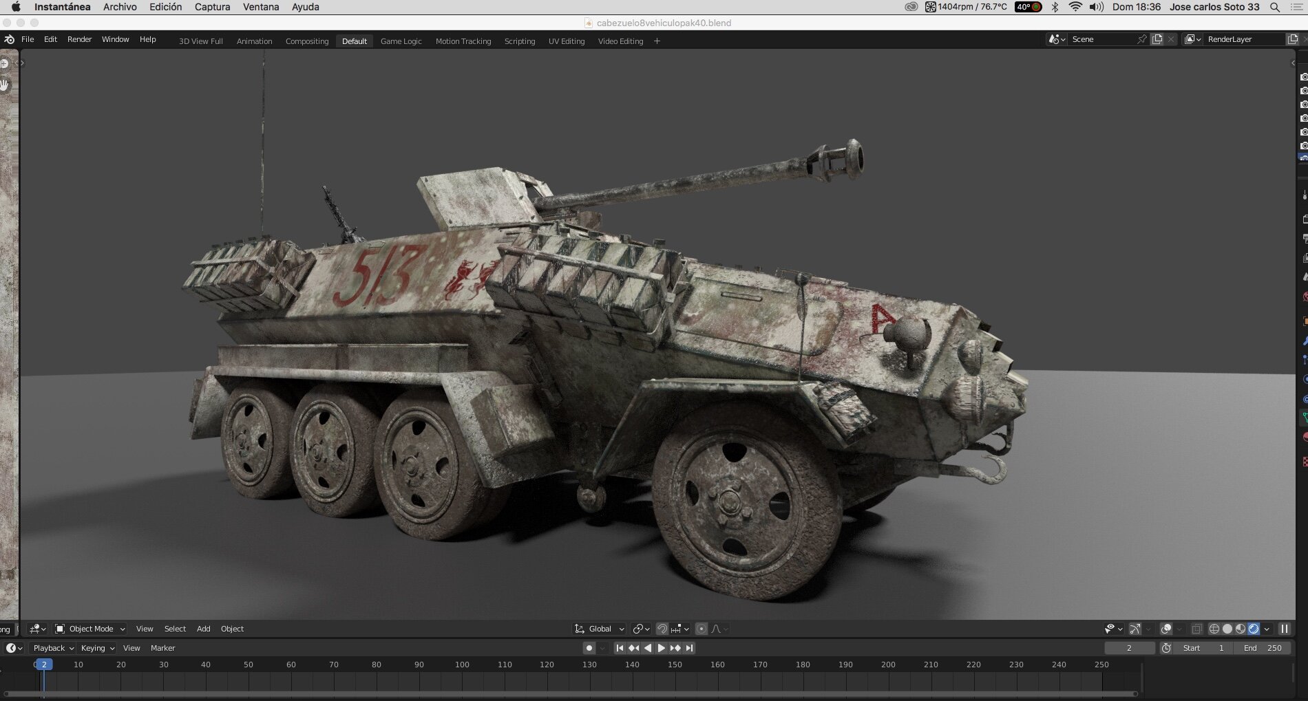Open the Playback popover
This screenshot has height=701, width=1308.
[53, 648]
